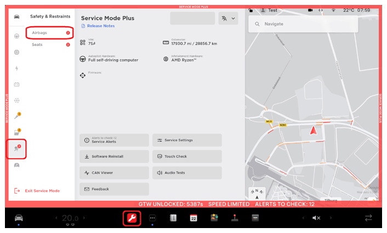The width and height of the screenshot is (387, 233).
Task: Select the high voltage lightning sidebar icon
Action: pyautogui.click(x=17, y=69)
